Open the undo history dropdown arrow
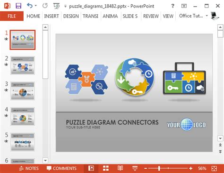 tap(36, 6)
